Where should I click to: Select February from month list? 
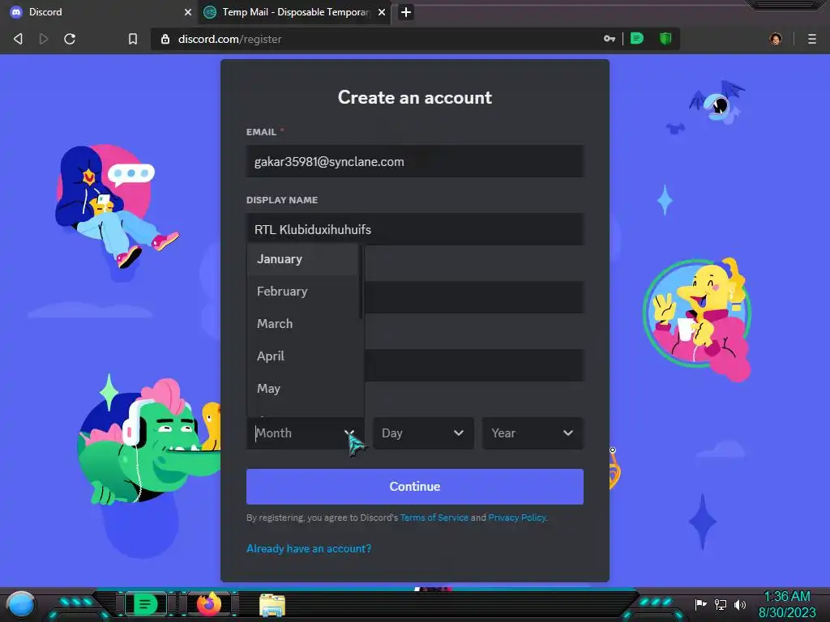(x=302, y=292)
